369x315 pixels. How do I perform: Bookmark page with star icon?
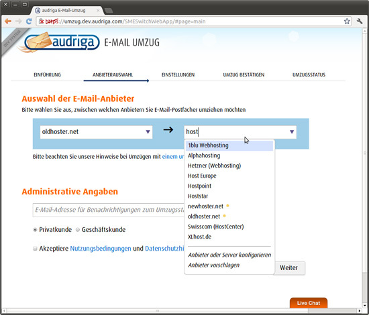tap(347, 21)
